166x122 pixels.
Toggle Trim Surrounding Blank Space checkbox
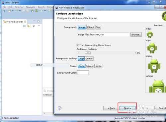78,45
